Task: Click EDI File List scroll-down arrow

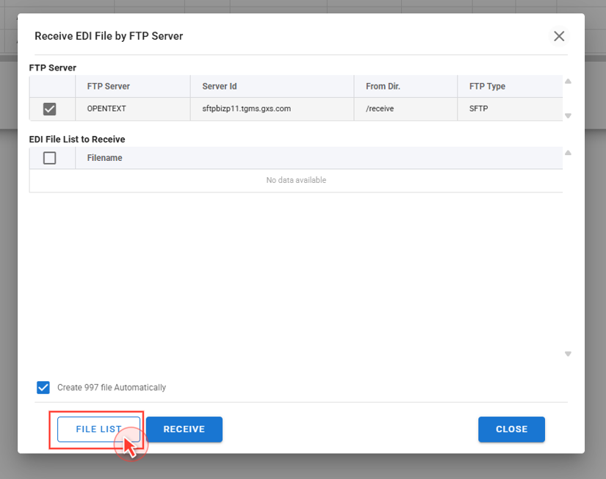Action: pos(568,354)
